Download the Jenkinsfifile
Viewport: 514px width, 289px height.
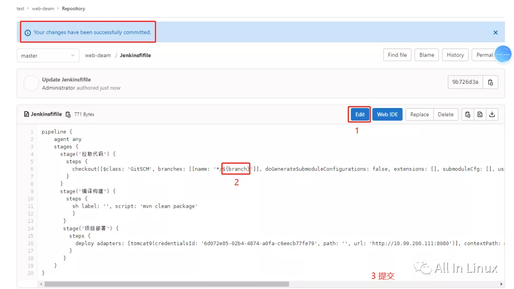pyautogui.click(x=493, y=114)
